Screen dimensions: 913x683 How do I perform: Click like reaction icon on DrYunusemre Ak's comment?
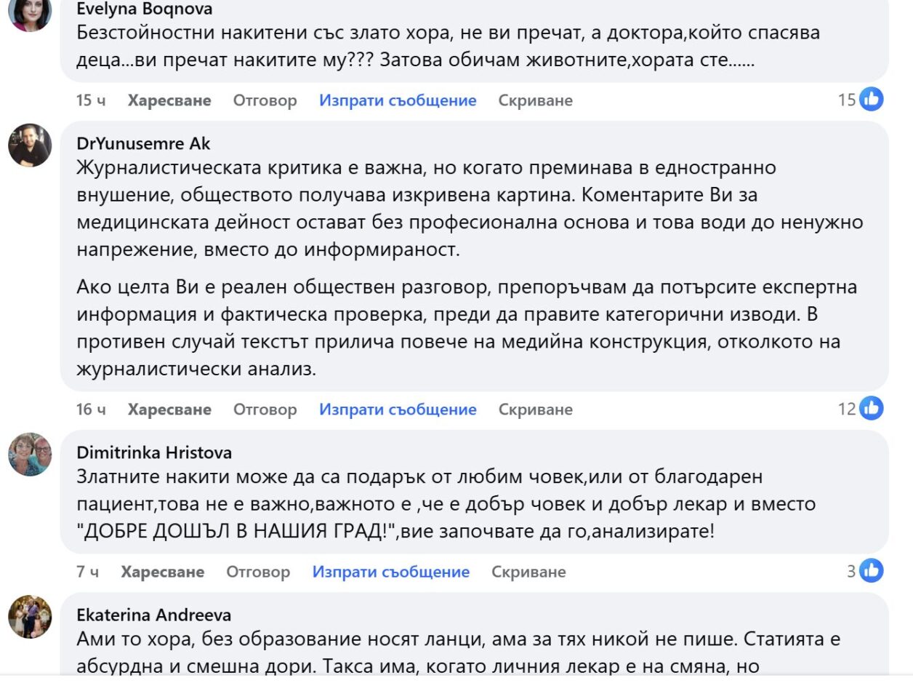[x=872, y=409]
